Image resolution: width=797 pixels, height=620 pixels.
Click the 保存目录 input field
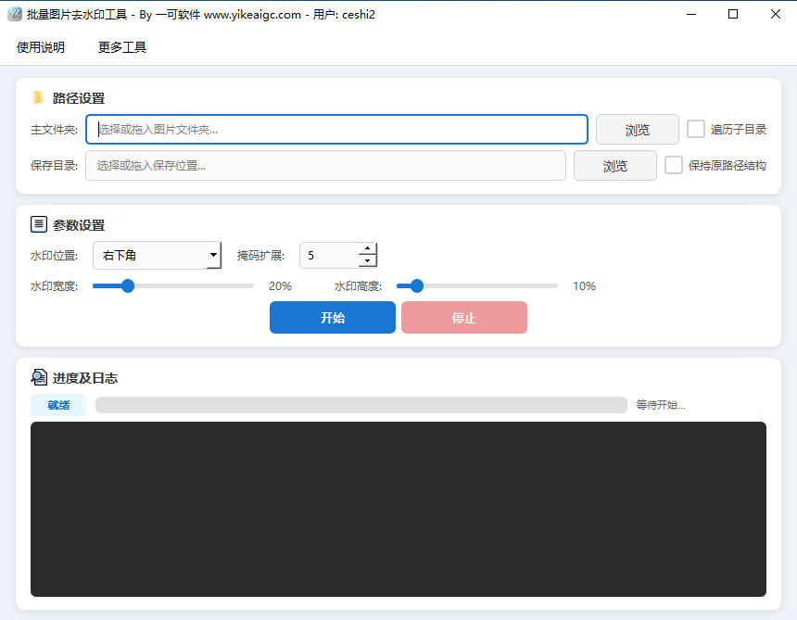coord(324,164)
